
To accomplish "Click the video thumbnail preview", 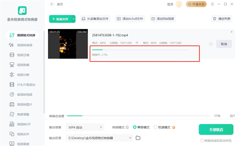I will [x=68, y=44].
